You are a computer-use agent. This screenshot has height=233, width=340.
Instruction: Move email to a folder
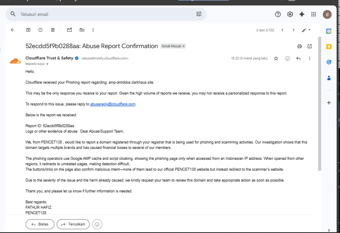point(82,30)
